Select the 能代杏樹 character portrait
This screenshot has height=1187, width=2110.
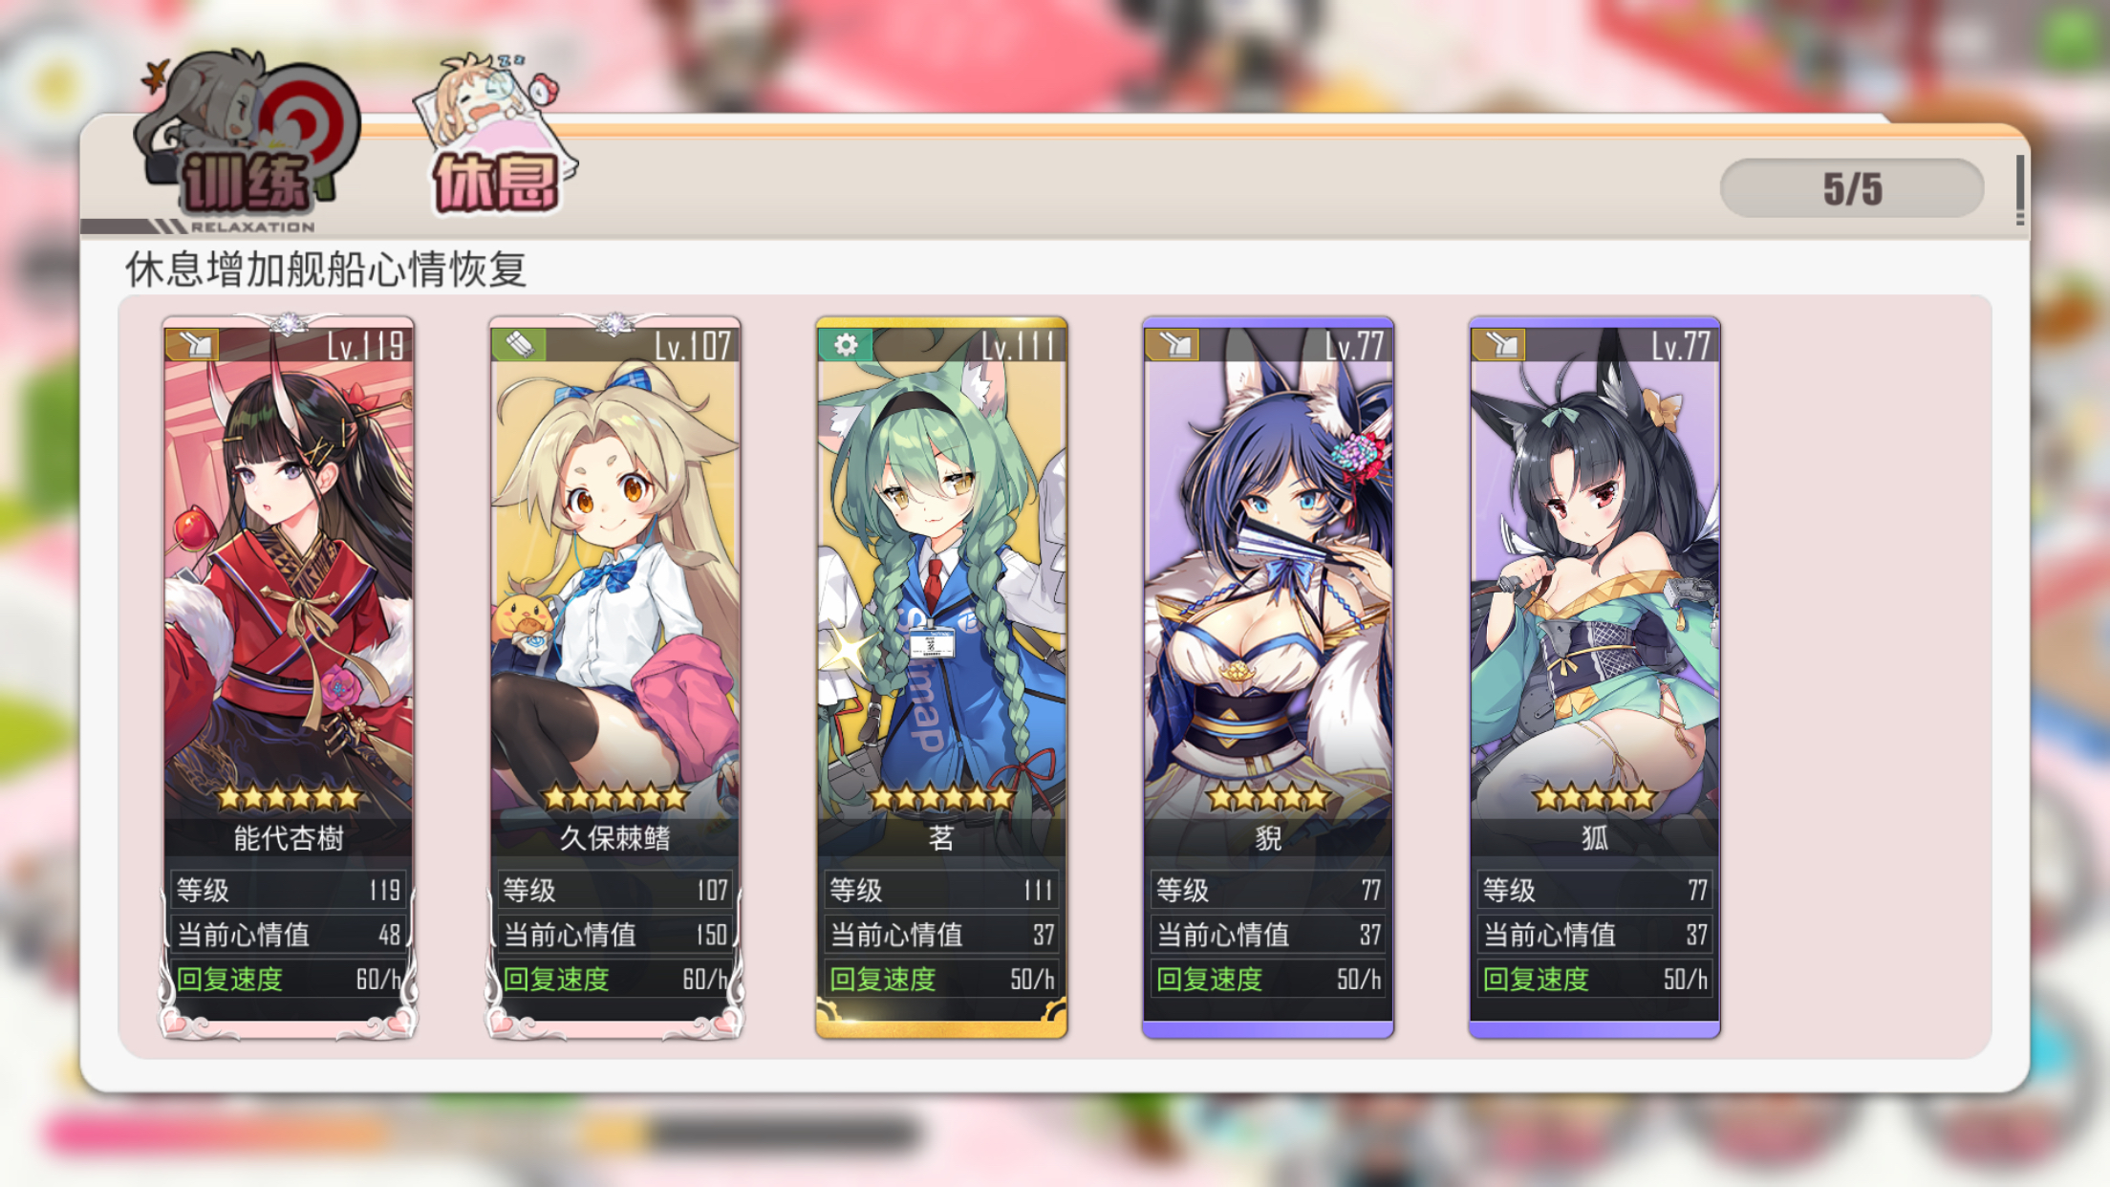click(x=289, y=573)
